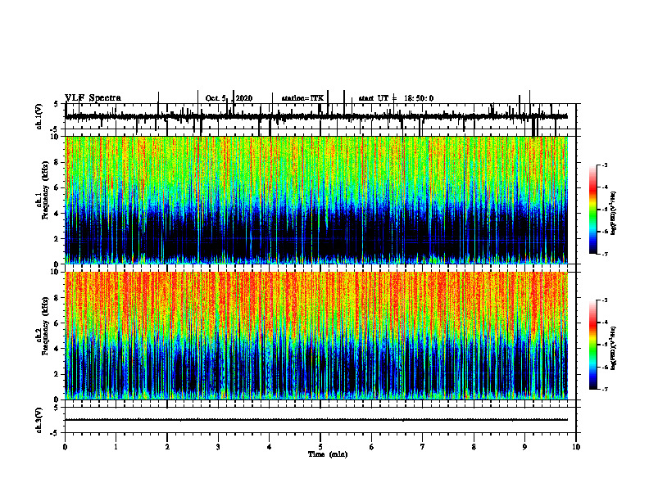Click the '2' tick on the Time axis

coord(167,447)
